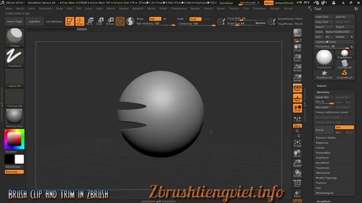
Task: Click the Transp transparency icon
Action: (298, 193)
